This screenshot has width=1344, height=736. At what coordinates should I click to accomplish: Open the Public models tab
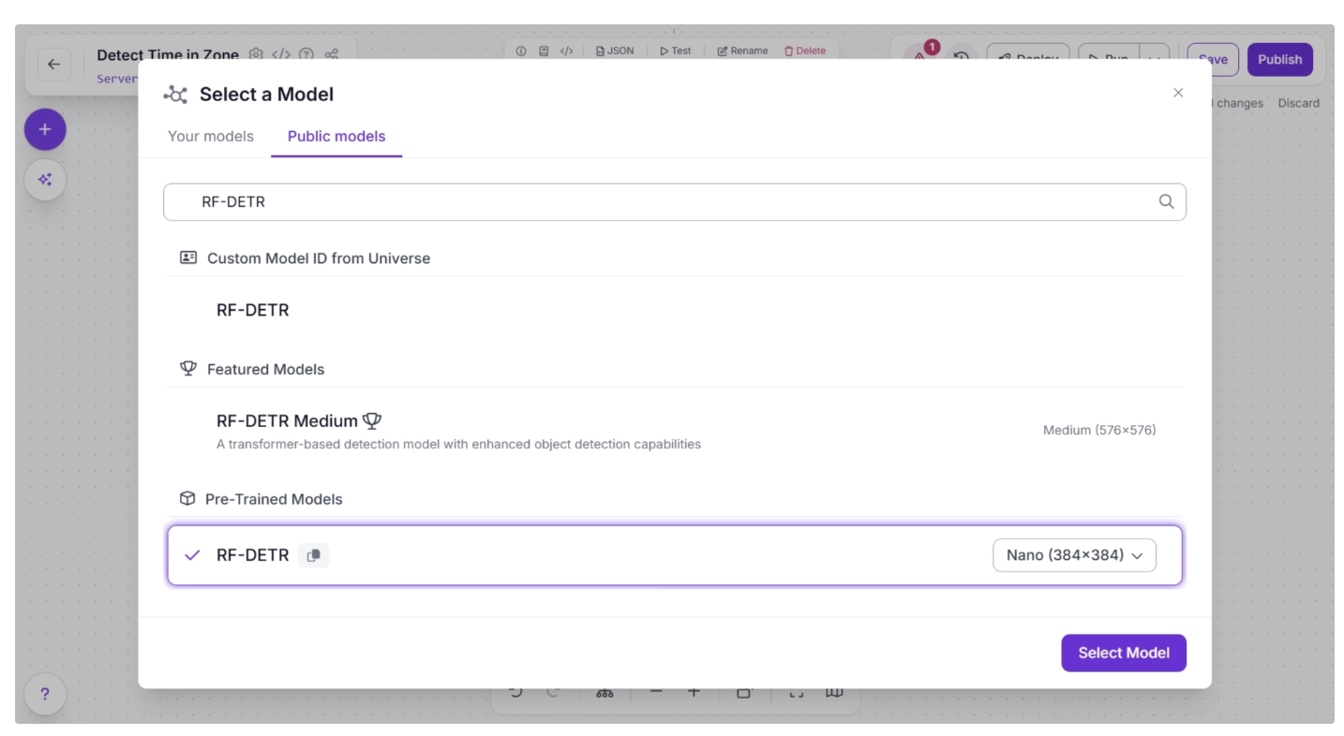click(x=336, y=136)
